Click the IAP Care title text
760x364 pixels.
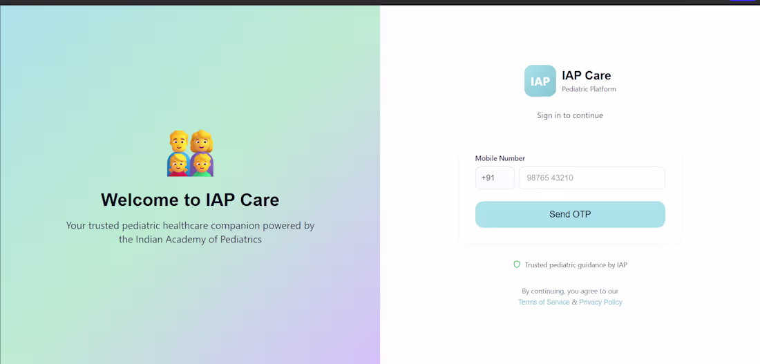pos(587,75)
